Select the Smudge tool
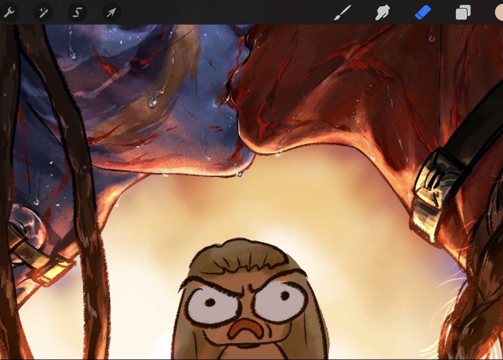503x360 pixels. (x=382, y=13)
